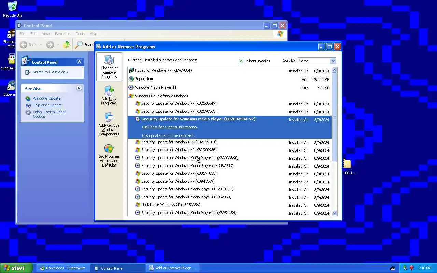
Task: Open the Help menu in Control Panel
Action: coord(93,34)
